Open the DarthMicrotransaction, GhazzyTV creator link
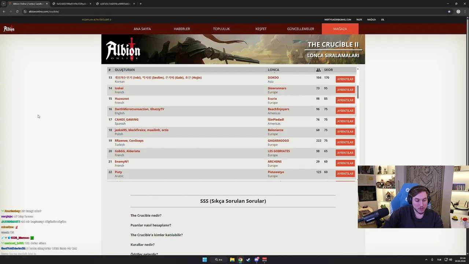The width and height of the screenshot is (469, 264). click(x=139, y=109)
